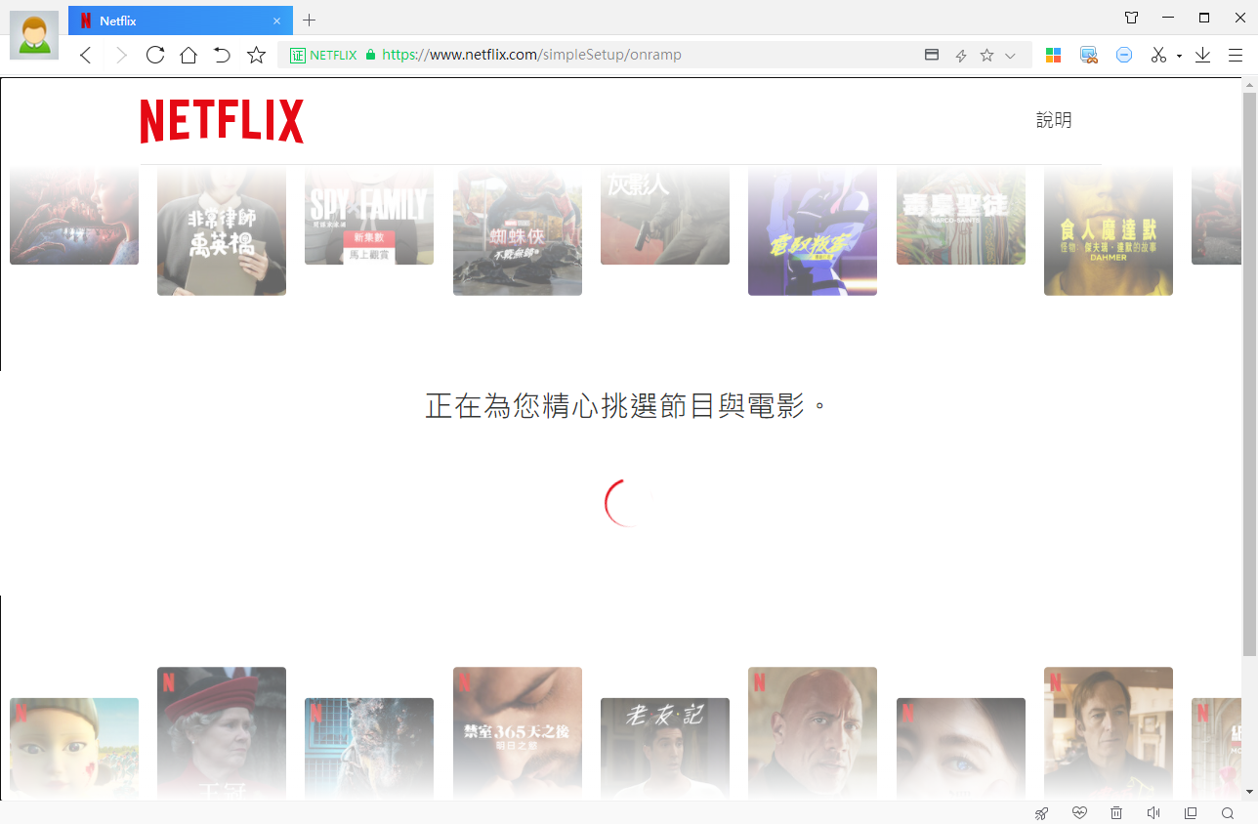Open the skin theme shirt icon
This screenshot has width=1258, height=824.
1132,18
